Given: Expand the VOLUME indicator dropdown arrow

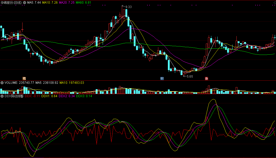Looking at the screenshot, I should pos(2,83).
